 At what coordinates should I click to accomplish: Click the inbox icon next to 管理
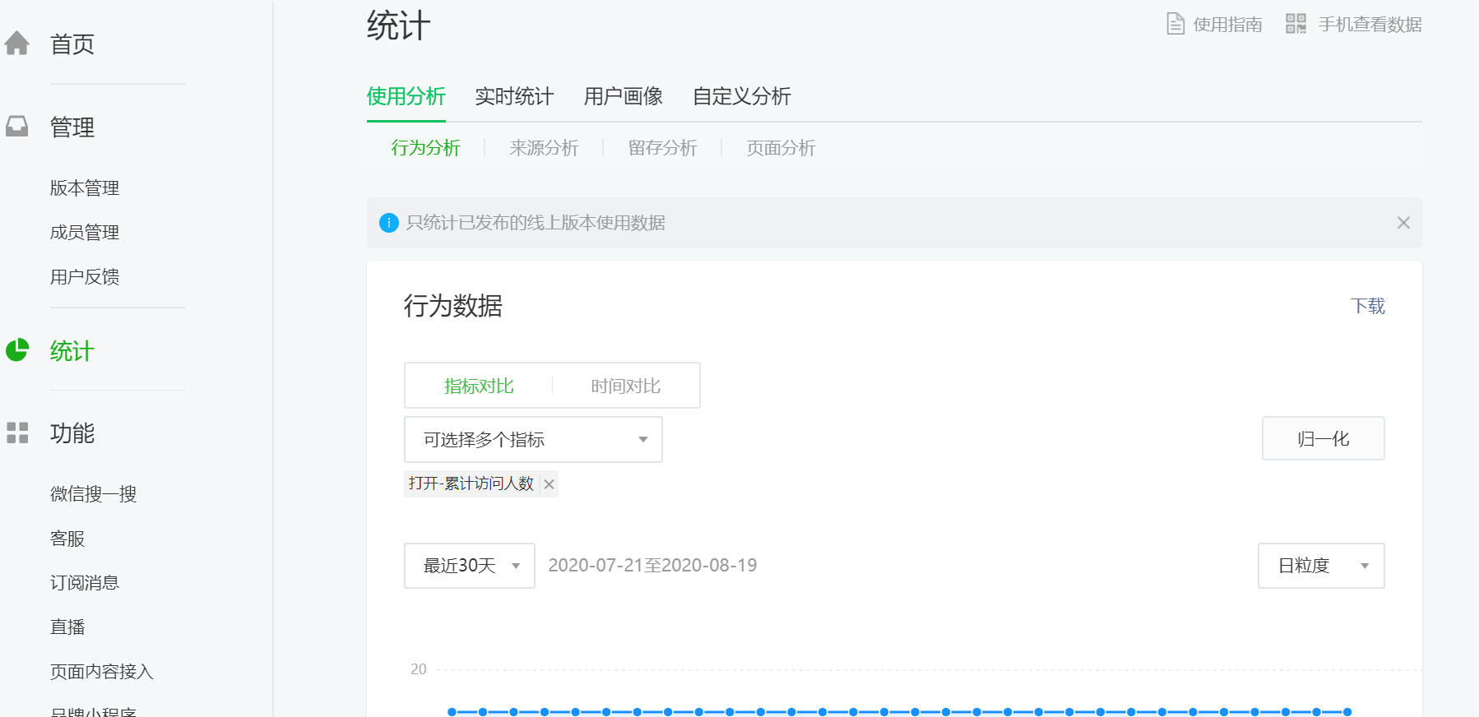pyautogui.click(x=17, y=127)
